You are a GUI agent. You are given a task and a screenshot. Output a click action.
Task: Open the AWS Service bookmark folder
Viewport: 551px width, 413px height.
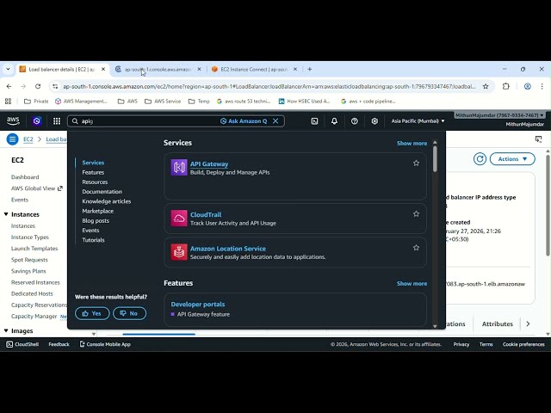pos(163,102)
